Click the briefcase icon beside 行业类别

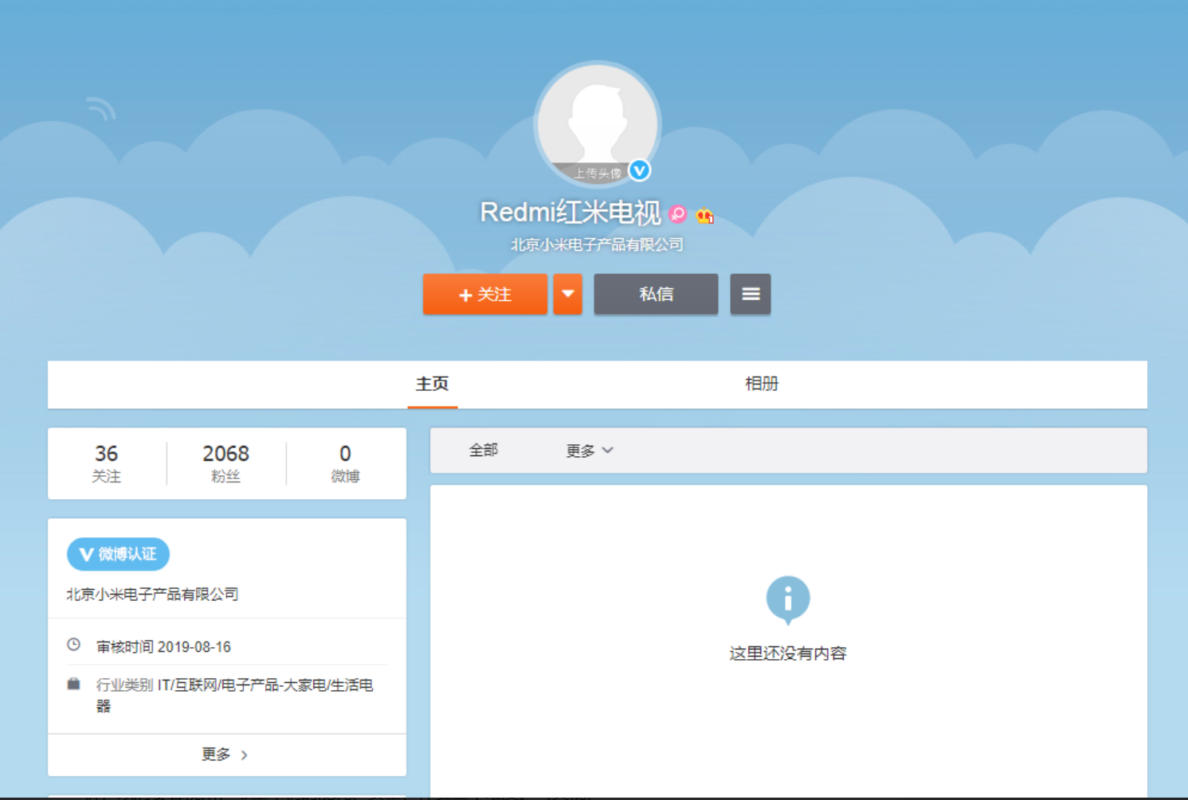[74, 684]
